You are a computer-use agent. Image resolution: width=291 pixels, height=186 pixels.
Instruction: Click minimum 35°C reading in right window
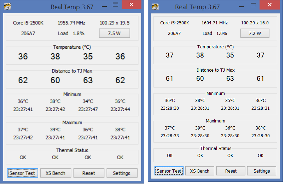click(230, 100)
